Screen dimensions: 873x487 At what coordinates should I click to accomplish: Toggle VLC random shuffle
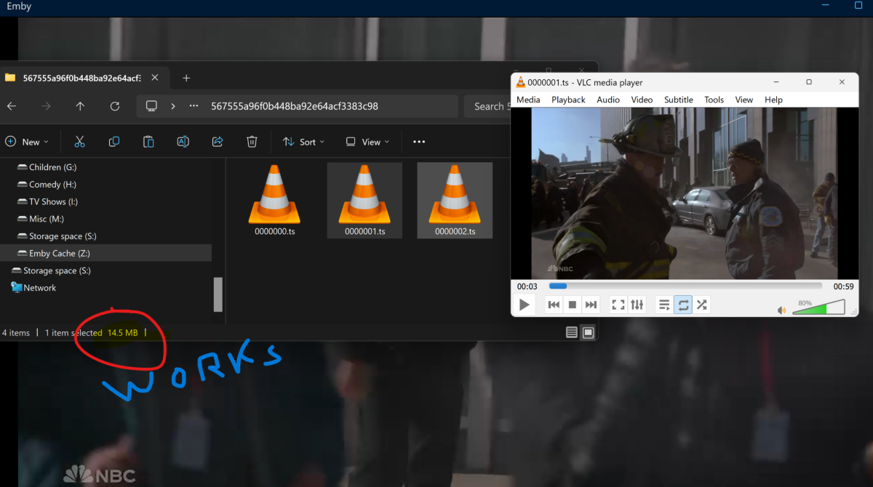(x=701, y=305)
